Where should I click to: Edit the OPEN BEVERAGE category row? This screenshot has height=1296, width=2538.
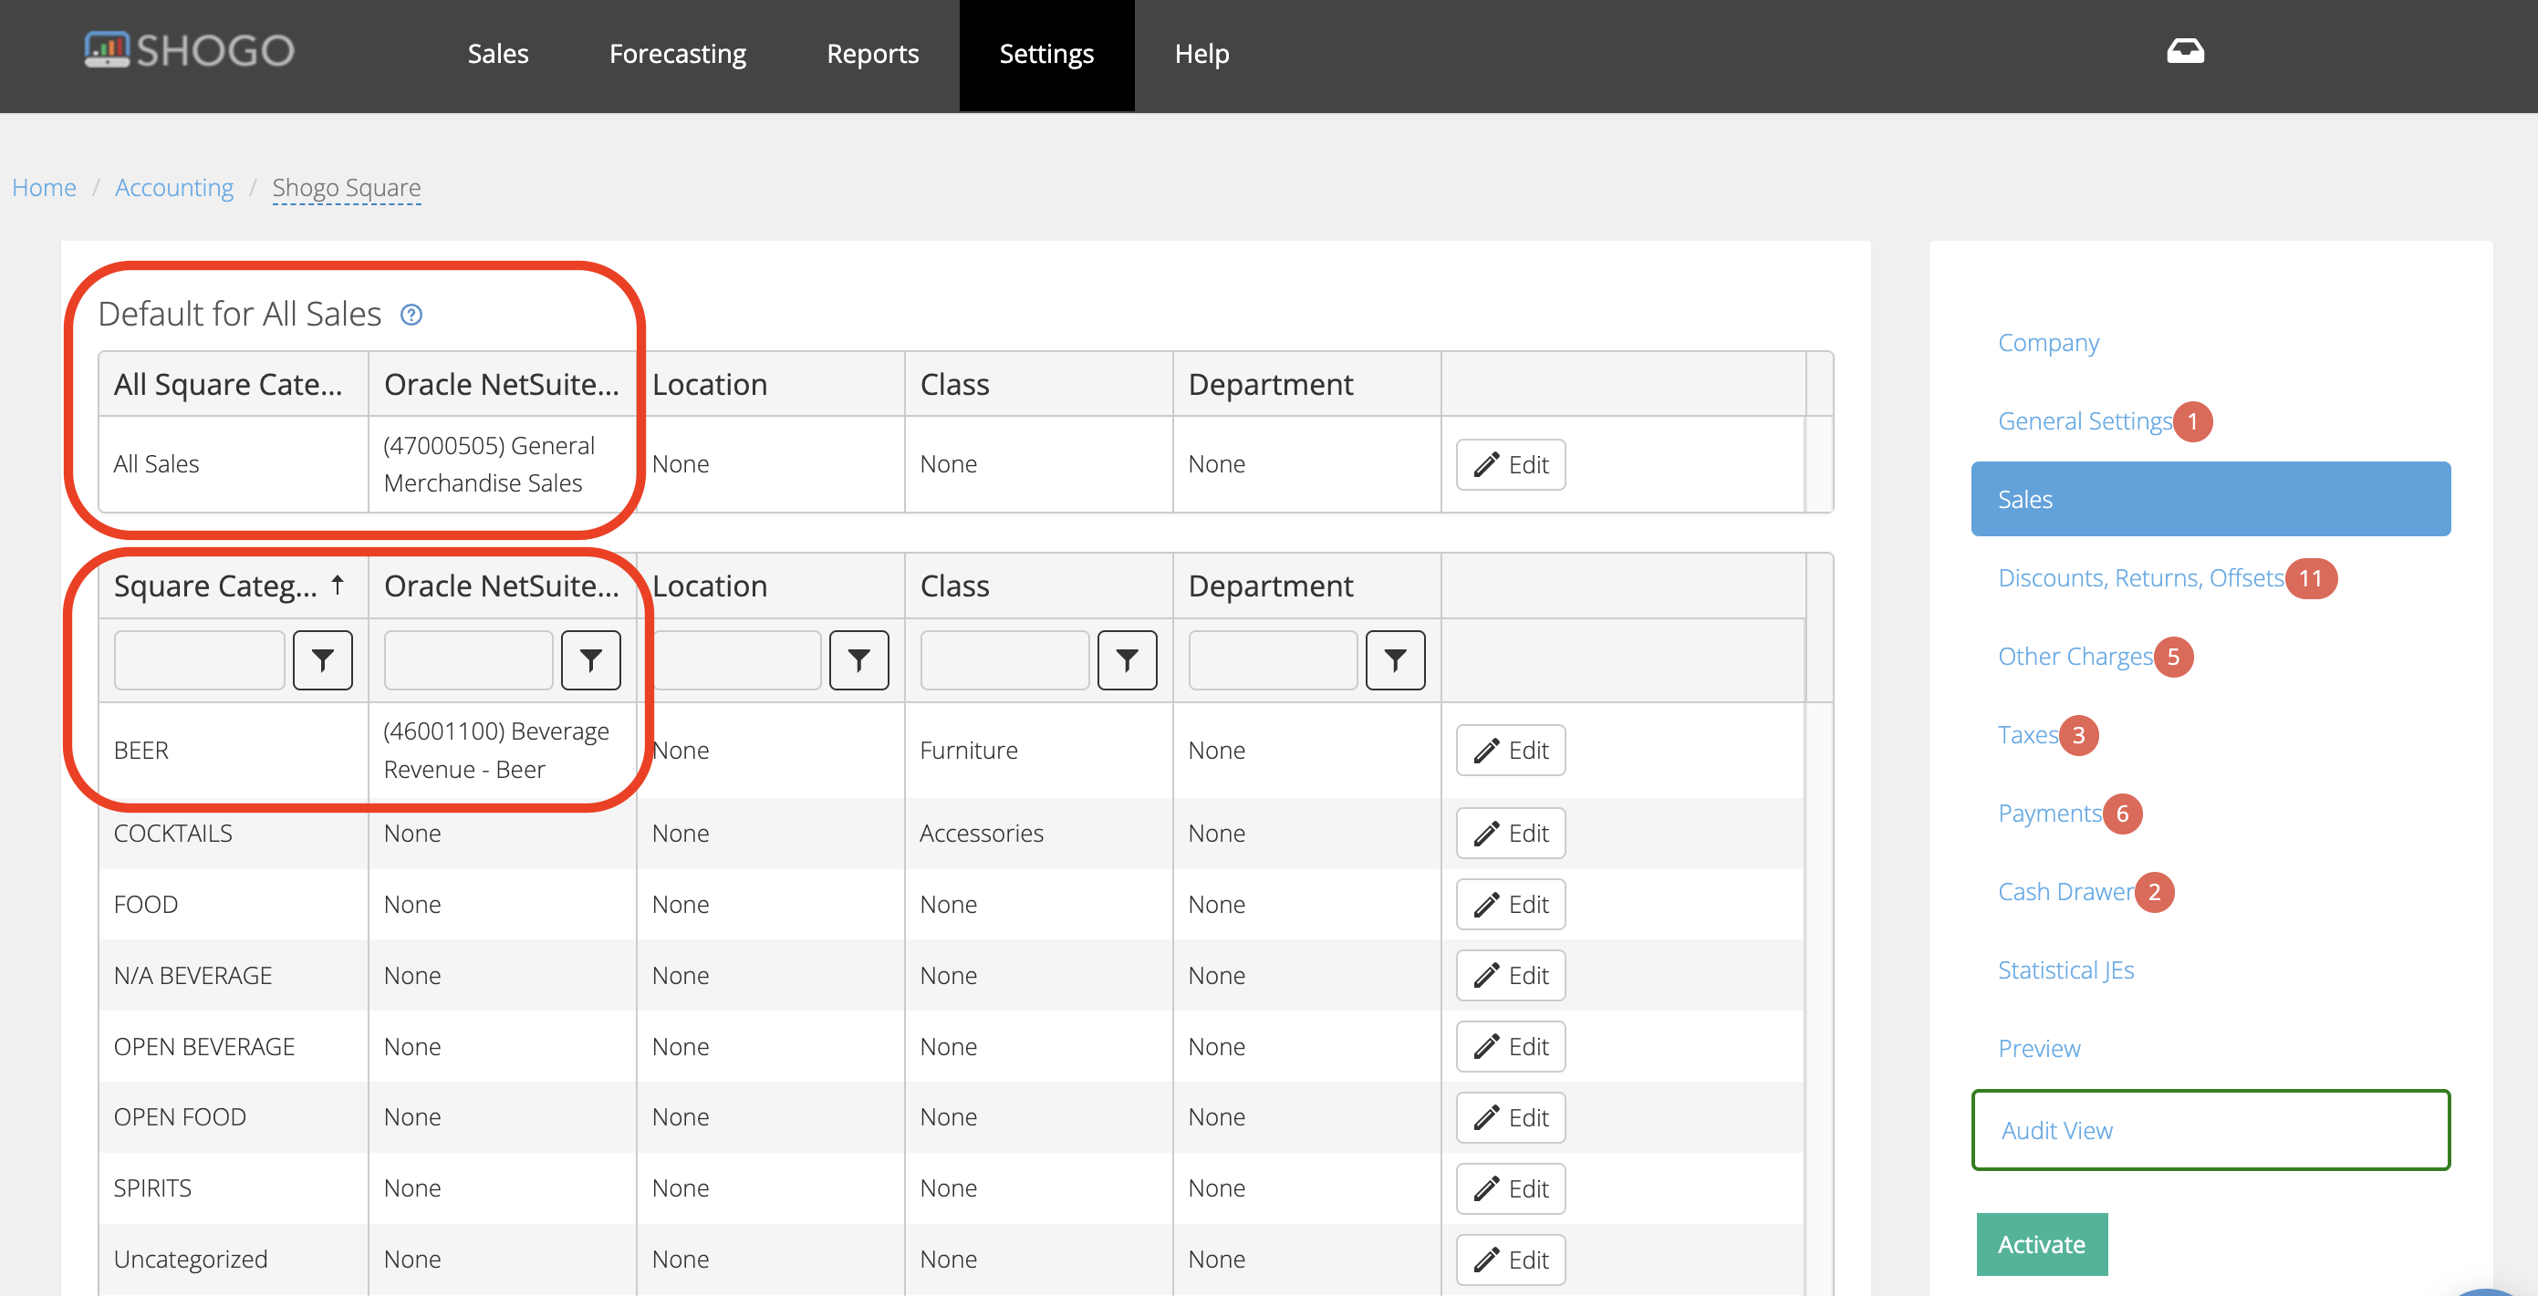click(x=1512, y=1046)
